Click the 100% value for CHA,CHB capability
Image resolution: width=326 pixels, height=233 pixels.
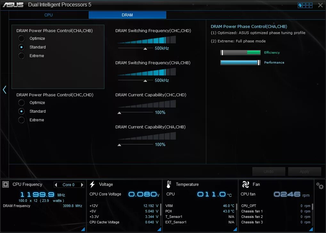pyautogui.click(x=160, y=145)
